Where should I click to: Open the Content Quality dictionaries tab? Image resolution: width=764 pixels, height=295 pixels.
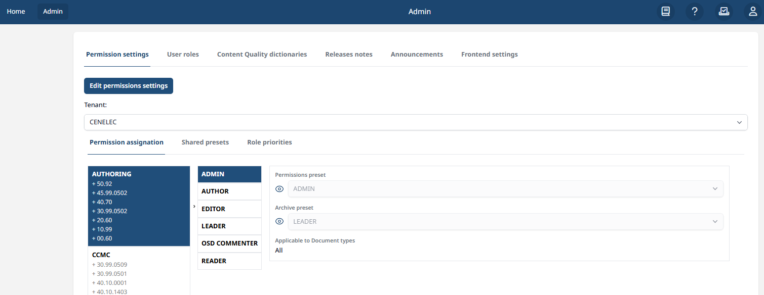(262, 54)
